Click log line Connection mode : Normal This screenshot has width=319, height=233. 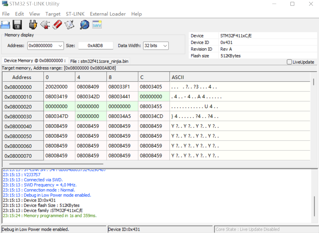coord(39,190)
